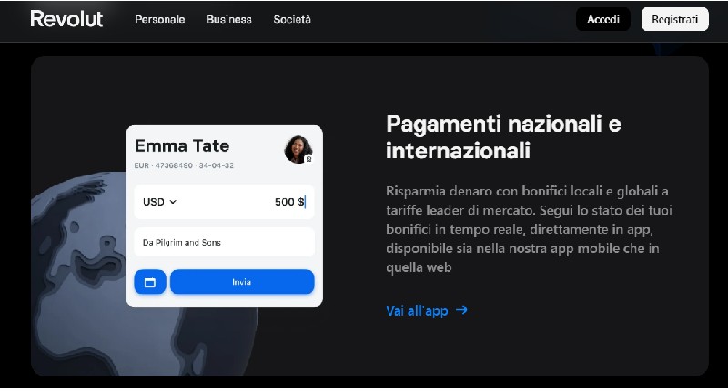Click the Emma Tate recipient name
Screen dimensions: 728x391
(182, 145)
